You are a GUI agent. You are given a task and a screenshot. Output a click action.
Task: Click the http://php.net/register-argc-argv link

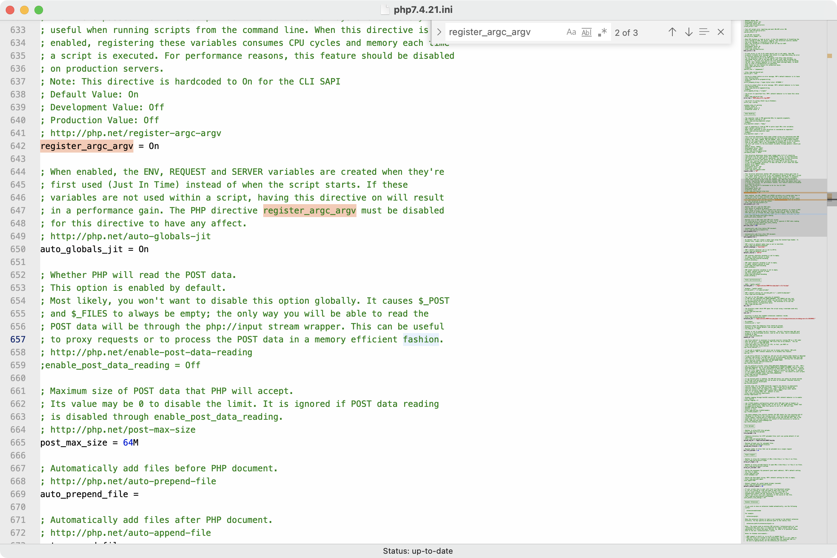(x=136, y=133)
